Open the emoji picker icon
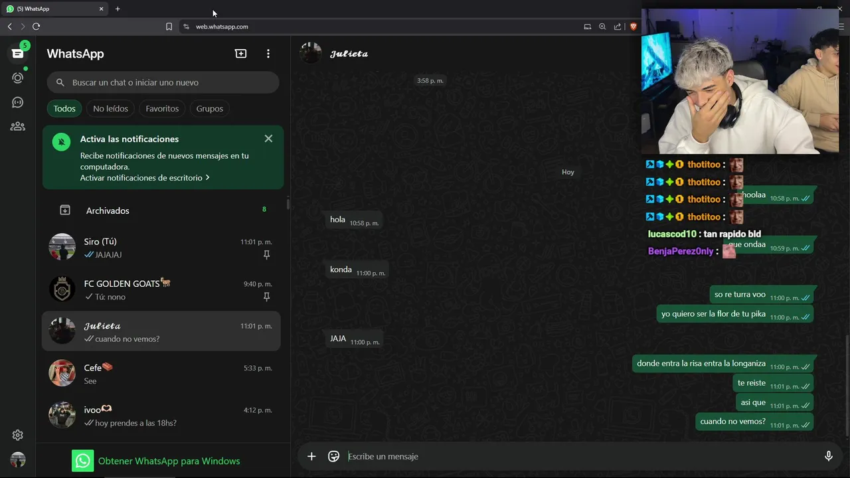Viewport: 850px width, 478px height. click(334, 456)
